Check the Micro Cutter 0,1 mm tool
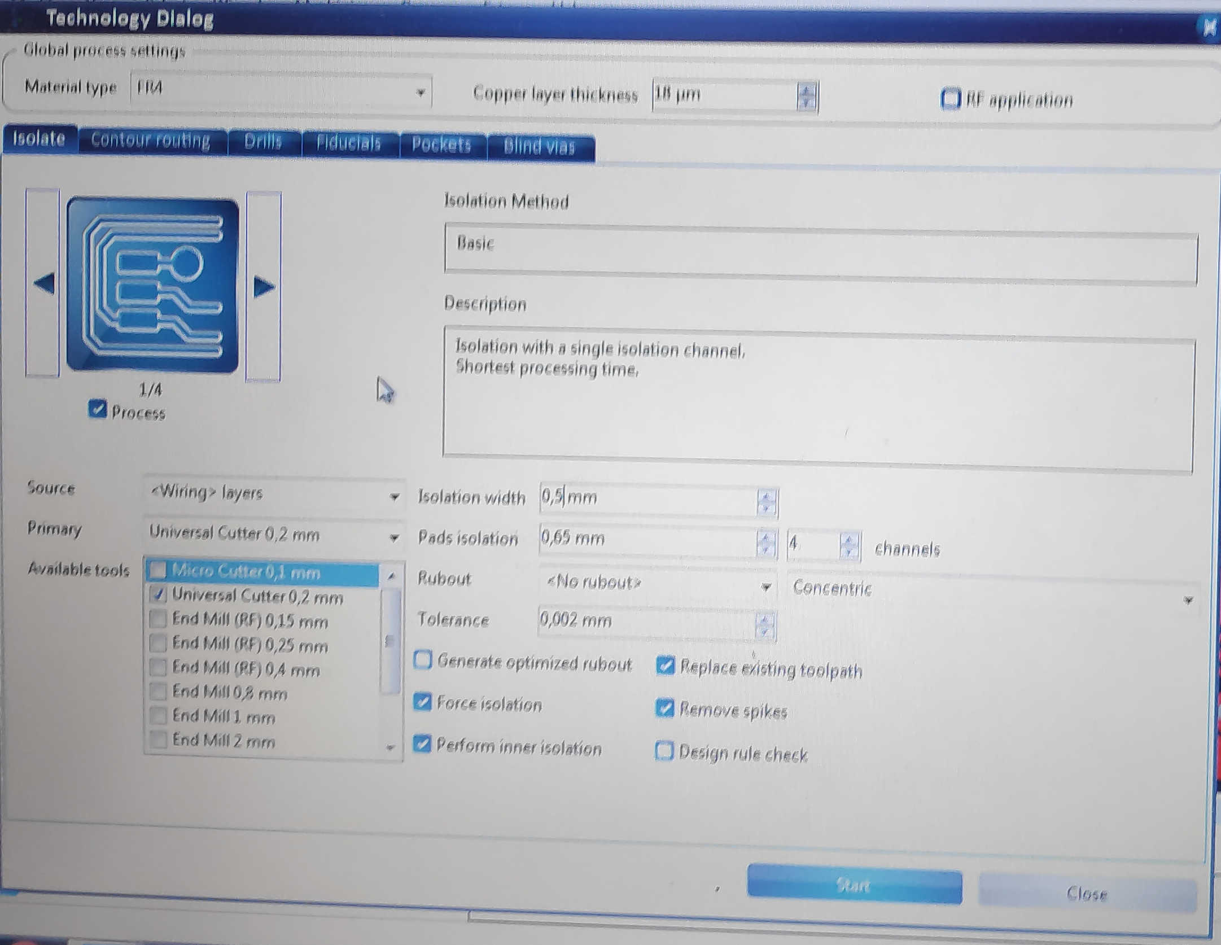Screen dimensions: 1221x945 (x=159, y=571)
